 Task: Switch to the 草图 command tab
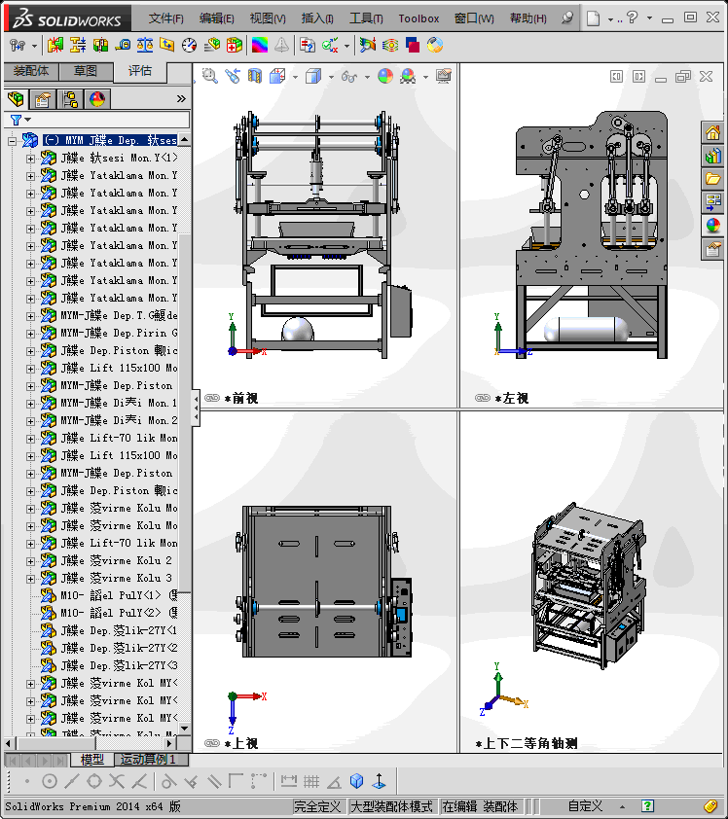[86, 71]
